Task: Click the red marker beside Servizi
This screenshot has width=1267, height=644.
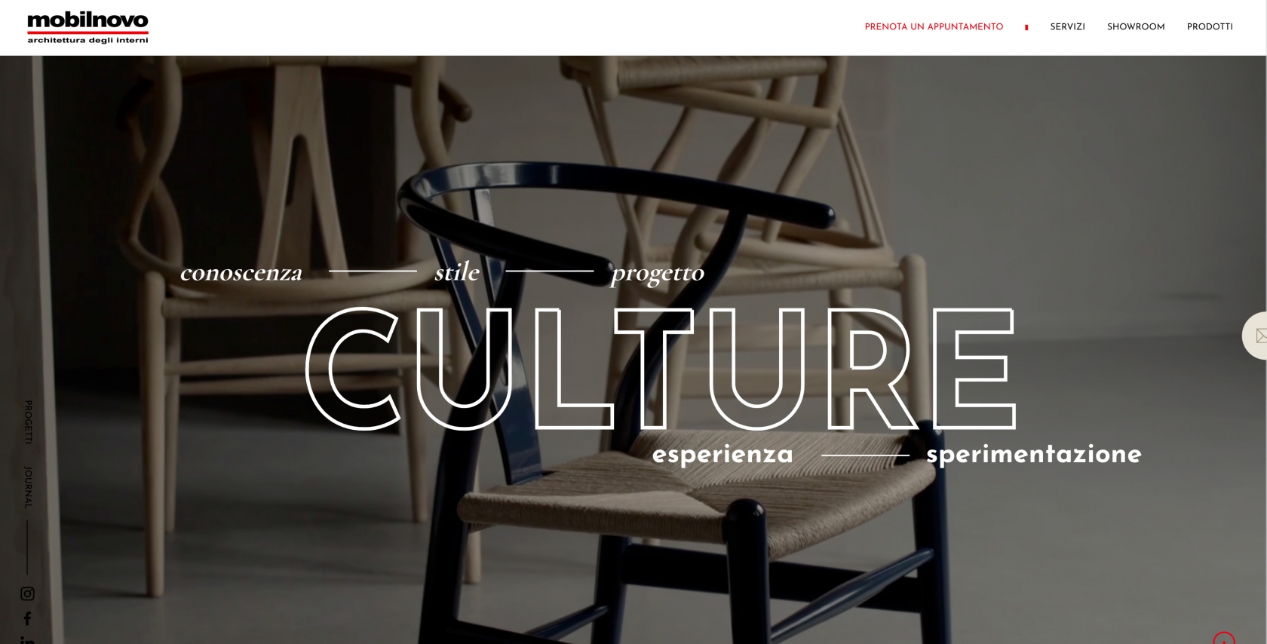Action: (x=1026, y=27)
